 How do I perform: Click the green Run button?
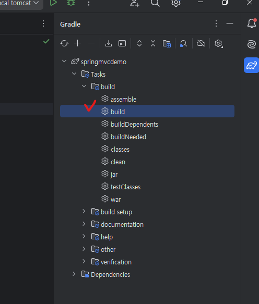[x=53, y=3]
